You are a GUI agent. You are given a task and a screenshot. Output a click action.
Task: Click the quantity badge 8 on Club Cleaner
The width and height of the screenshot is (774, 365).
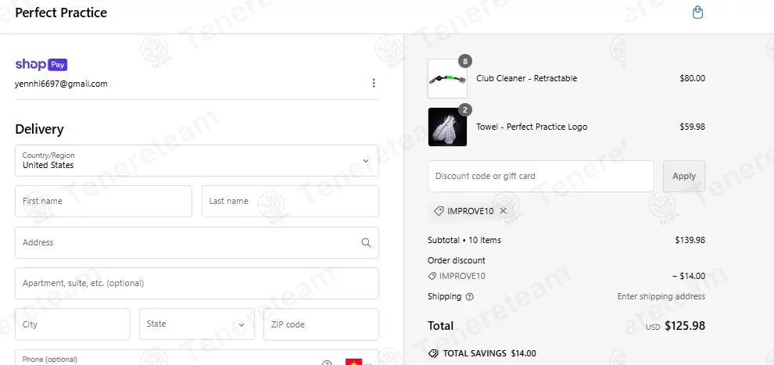464,62
